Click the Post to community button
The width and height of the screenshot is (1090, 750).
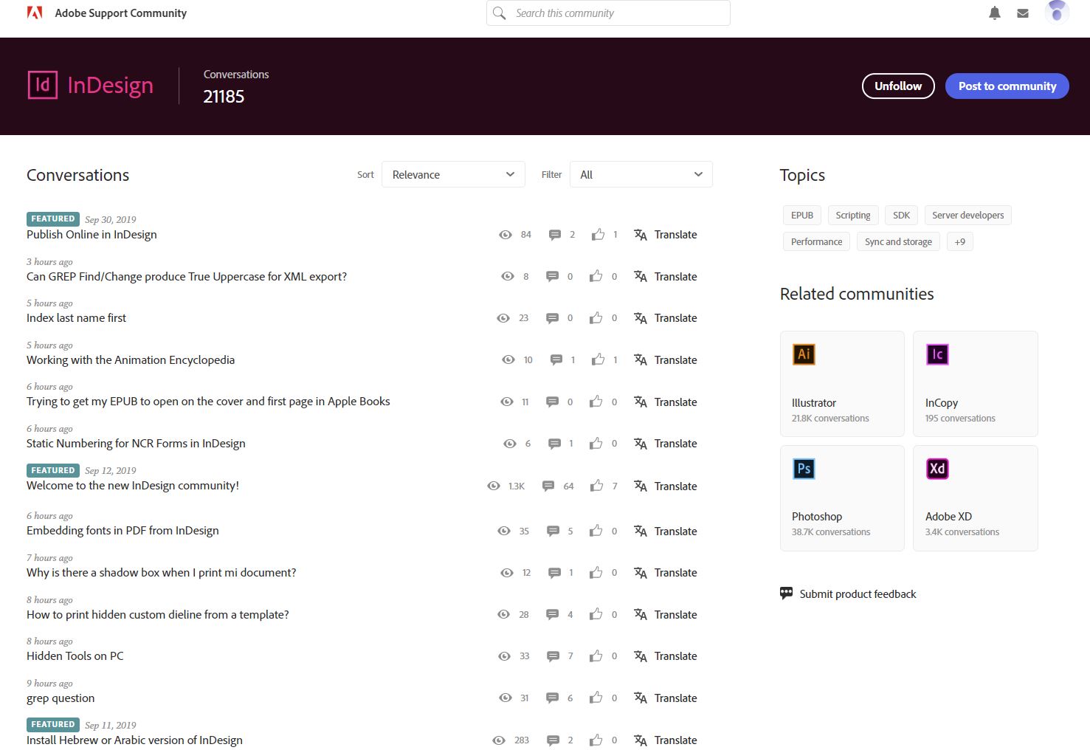(x=1007, y=86)
